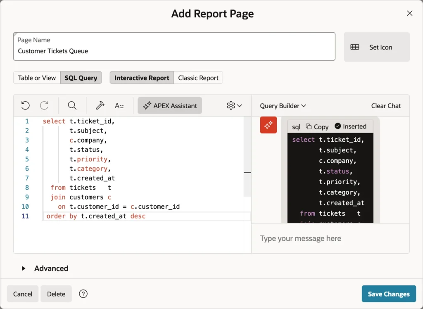The image size is (423, 309).
Task: Click 'select t.ticket_id,' in editor line 1
Action: coord(79,121)
